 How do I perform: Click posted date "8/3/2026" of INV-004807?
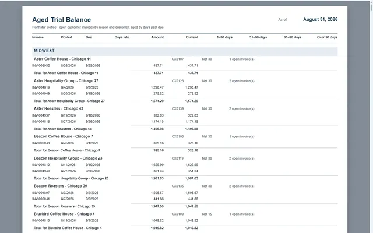coord(68,193)
